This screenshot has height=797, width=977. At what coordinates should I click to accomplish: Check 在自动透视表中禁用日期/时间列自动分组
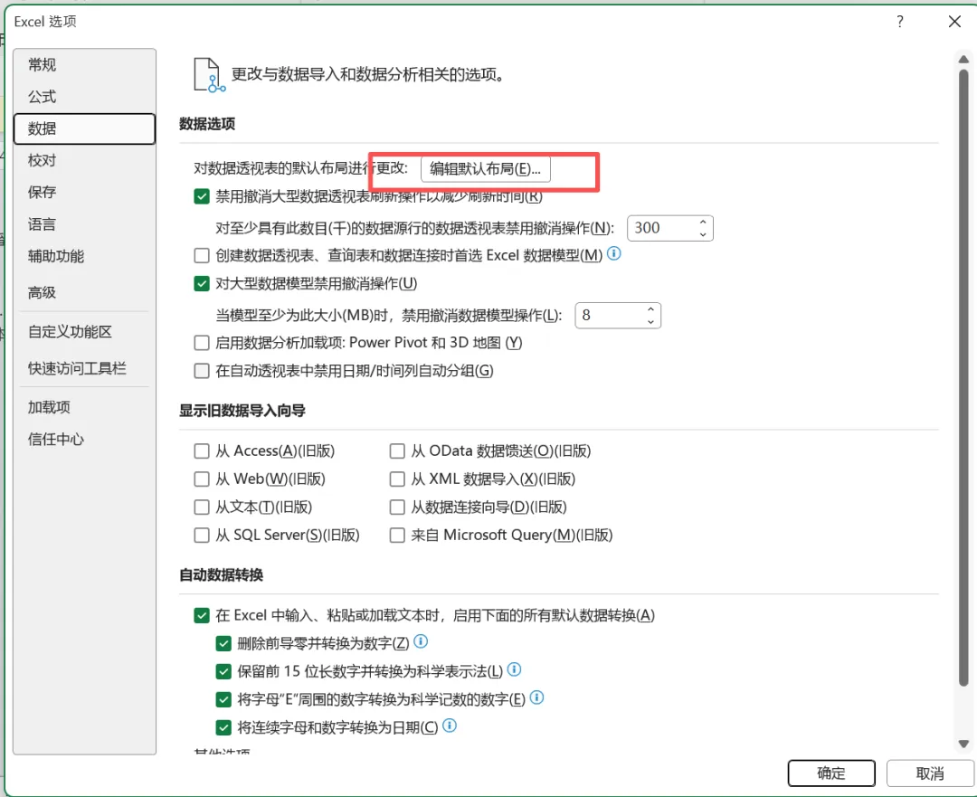[x=201, y=371]
